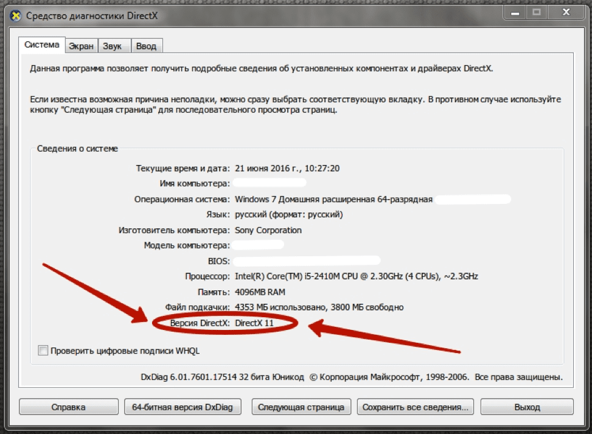Click the Intel Core i5-2410M processor text
Image resolution: width=592 pixels, height=434 pixels.
(356, 276)
